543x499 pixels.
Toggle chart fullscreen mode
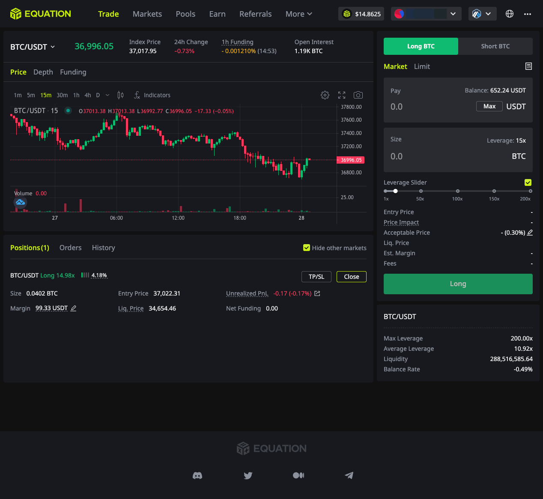pos(342,95)
